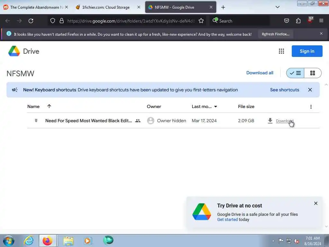
Task: Click the Owner column header
Action: pyautogui.click(x=154, y=106)
